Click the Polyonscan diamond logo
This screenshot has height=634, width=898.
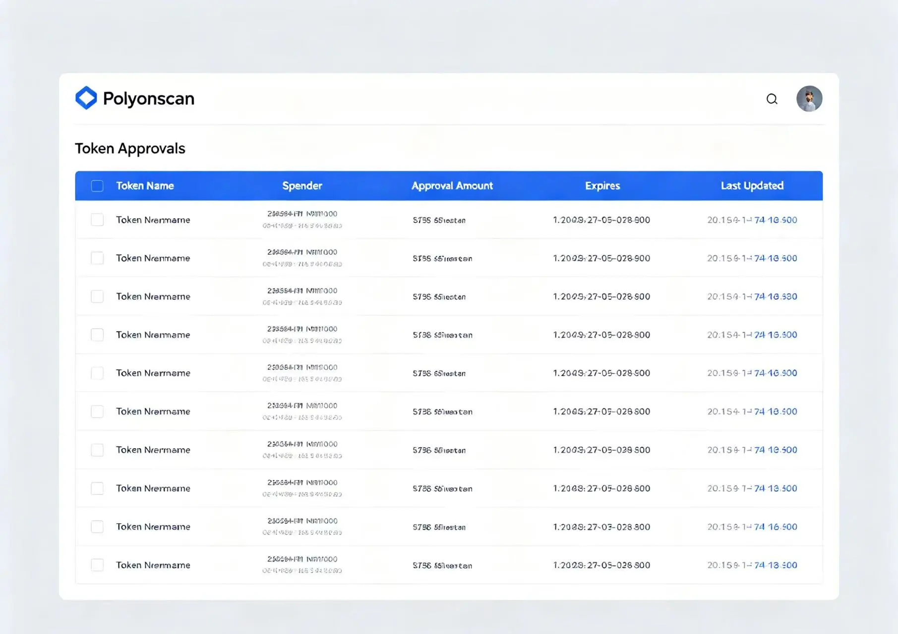(86, 98)
